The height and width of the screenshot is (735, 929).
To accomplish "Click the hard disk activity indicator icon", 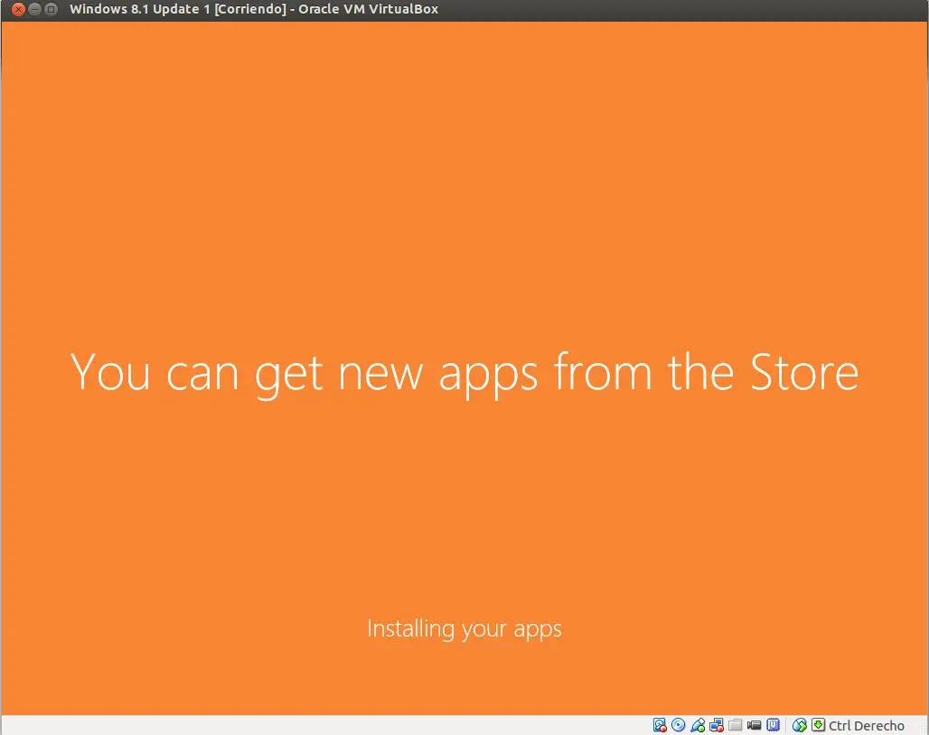I will (660, 725).
